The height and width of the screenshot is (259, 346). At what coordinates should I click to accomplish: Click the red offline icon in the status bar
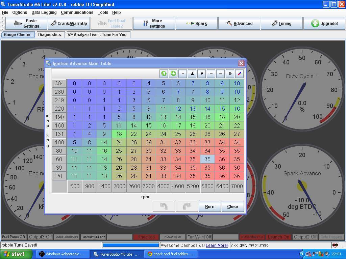[335, 245]
